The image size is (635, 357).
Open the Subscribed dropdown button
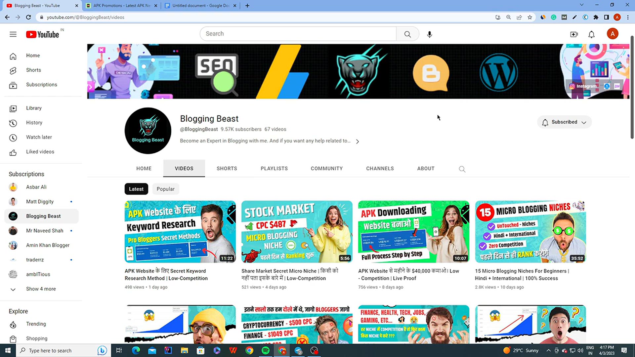(x=564, y=122)
